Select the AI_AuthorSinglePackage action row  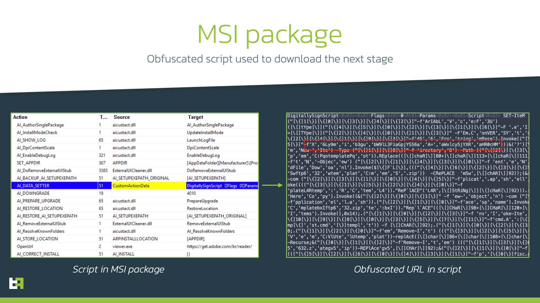[135, 125]
